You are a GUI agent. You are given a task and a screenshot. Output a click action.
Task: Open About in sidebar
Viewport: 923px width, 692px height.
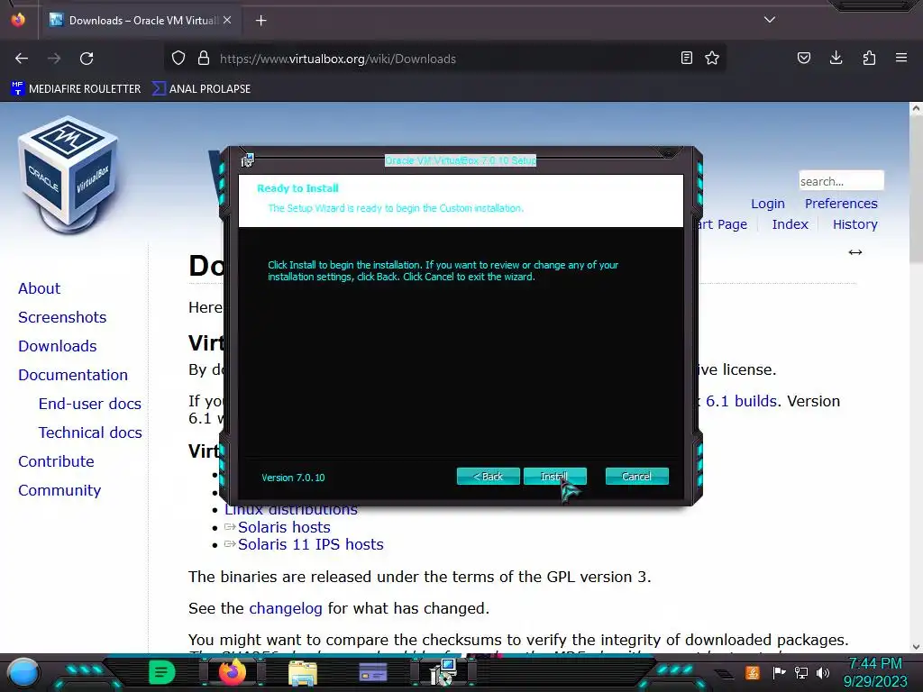pos(40,288)
